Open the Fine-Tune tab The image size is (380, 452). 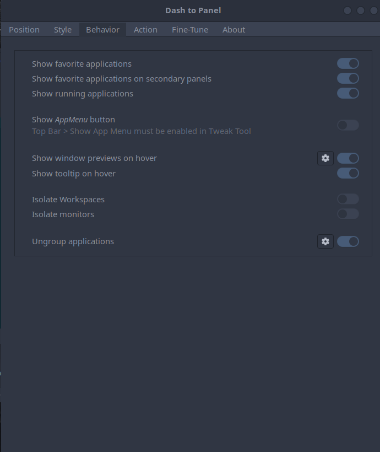189,29
